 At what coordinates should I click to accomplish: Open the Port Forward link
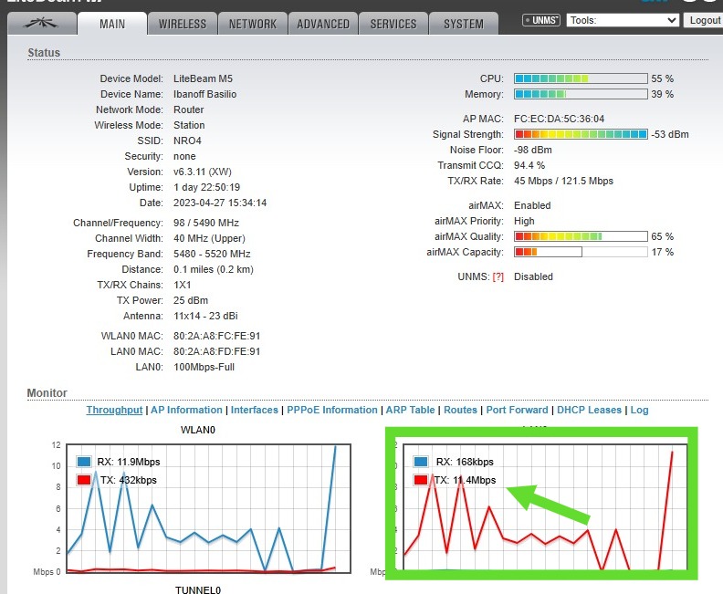(517, 410)
